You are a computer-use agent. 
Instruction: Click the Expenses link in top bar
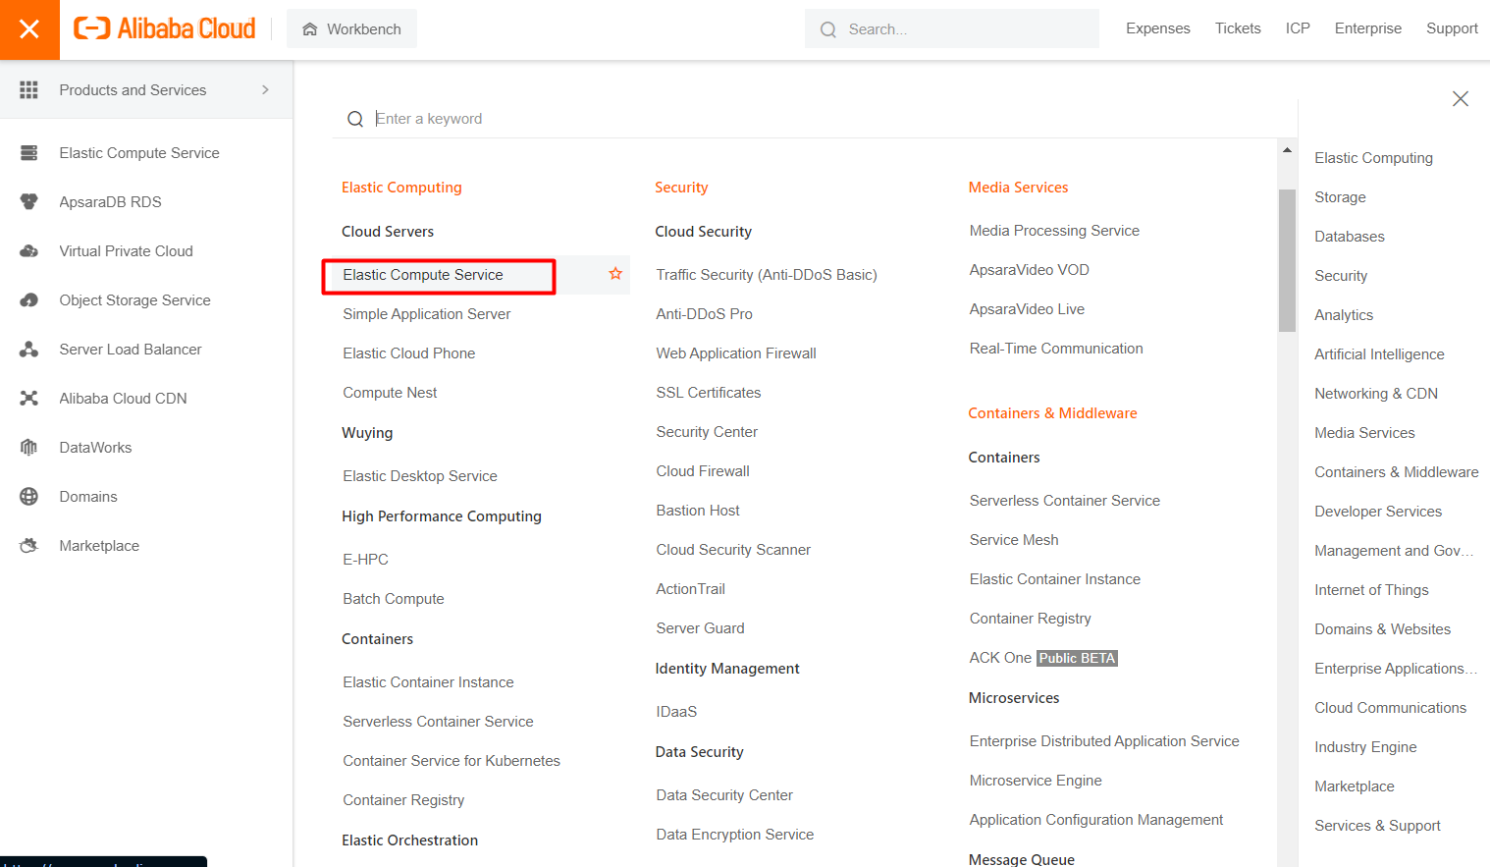pos(1158,28)
